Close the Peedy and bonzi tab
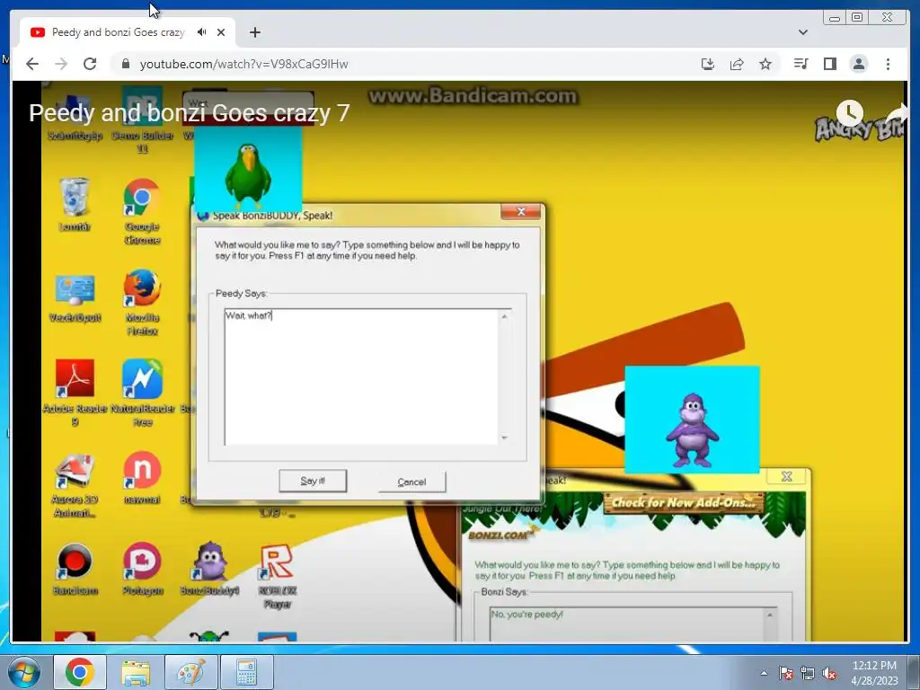The height and width of the screenshot is (690, 920). click(x=221, y=32)
